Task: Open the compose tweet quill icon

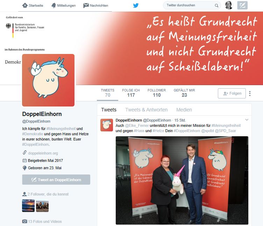Action: [242, 5]
